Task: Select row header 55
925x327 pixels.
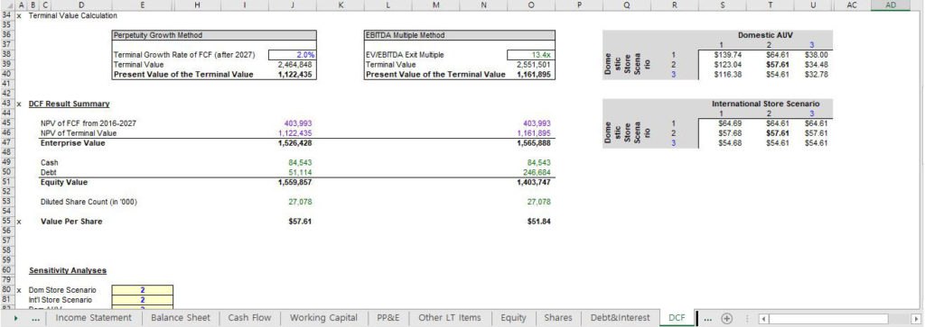Action: (x=7, y=221)
